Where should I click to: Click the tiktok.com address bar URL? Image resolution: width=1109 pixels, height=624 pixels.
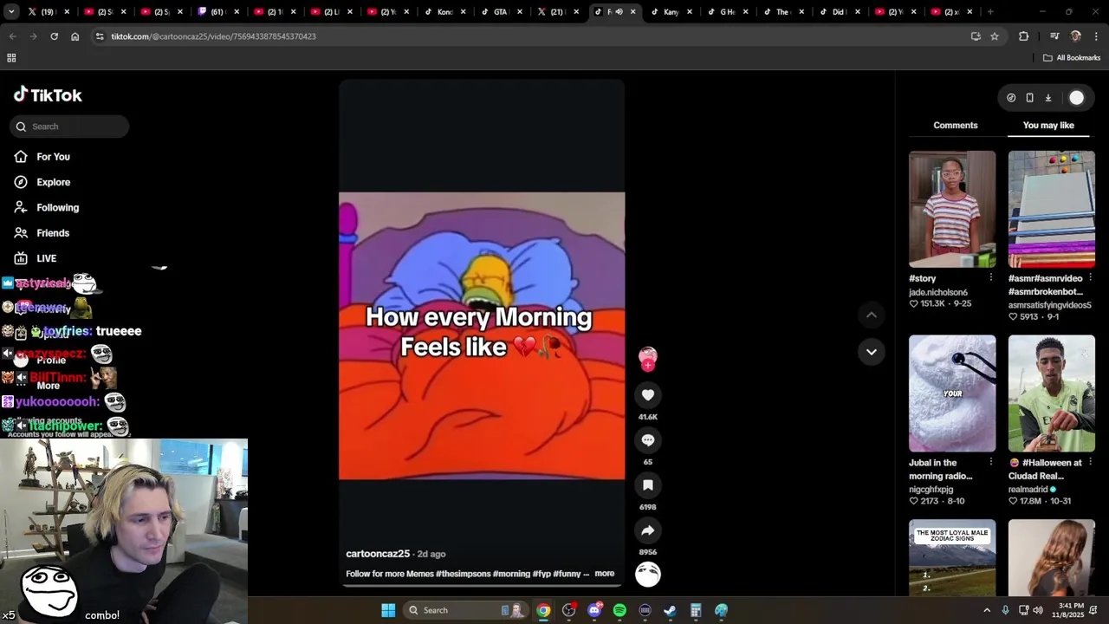pyautogui.click(x=213, y=36)
